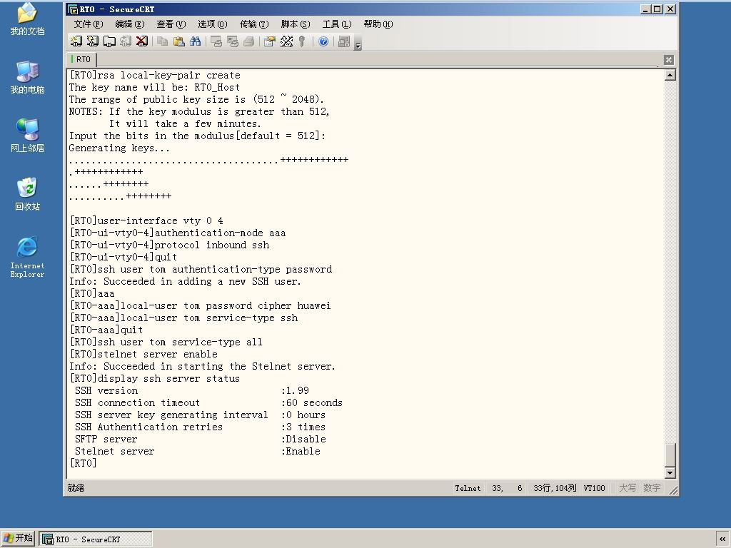Click the Copy toolbar icon
Image resolution: width=731 pixels, height=548 pixels.
[162, 41]
